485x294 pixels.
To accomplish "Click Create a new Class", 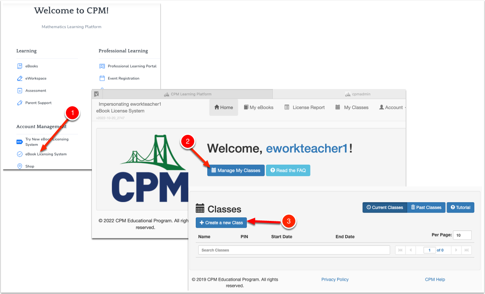I will click(221, 222).
